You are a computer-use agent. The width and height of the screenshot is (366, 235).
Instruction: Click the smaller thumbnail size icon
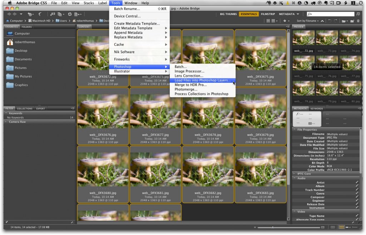[x=255, y=227]
